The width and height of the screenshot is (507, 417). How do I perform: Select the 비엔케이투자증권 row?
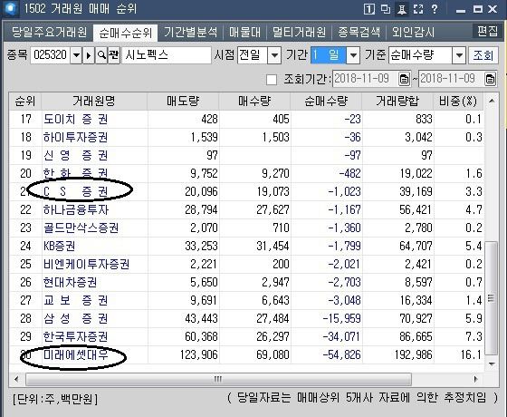(246, 264)
